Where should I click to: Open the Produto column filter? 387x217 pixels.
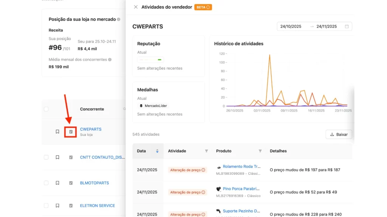[260, 151]
